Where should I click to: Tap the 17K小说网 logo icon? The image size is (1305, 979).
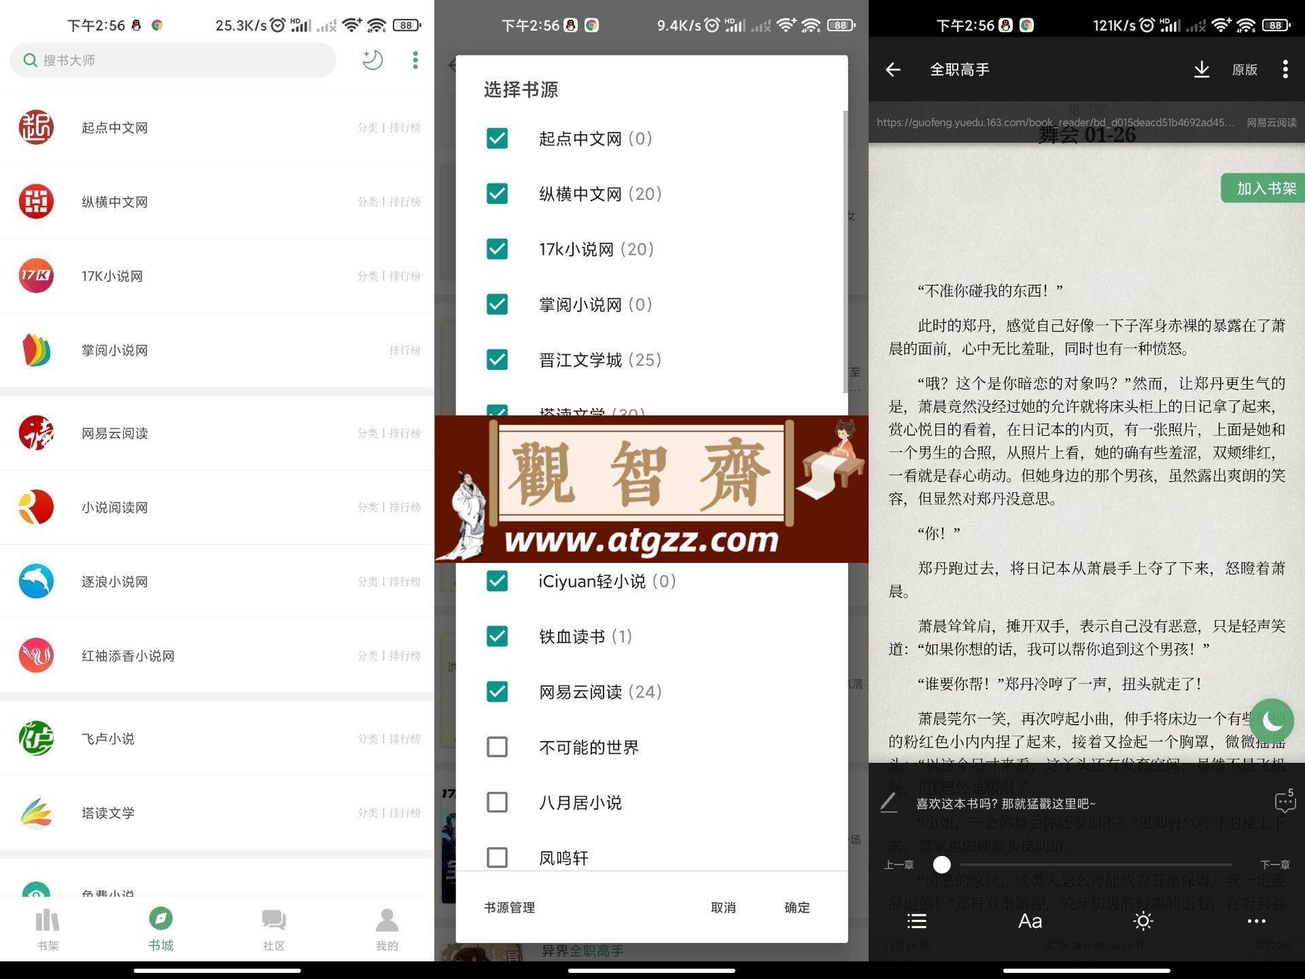[x=36, y=275]
